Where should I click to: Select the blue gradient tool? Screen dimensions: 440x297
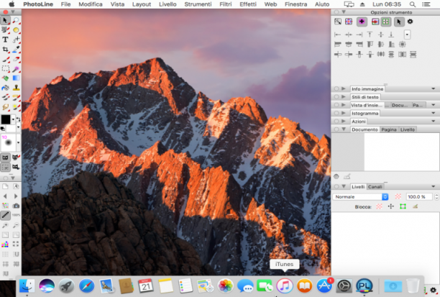click(x=16, y=78)
